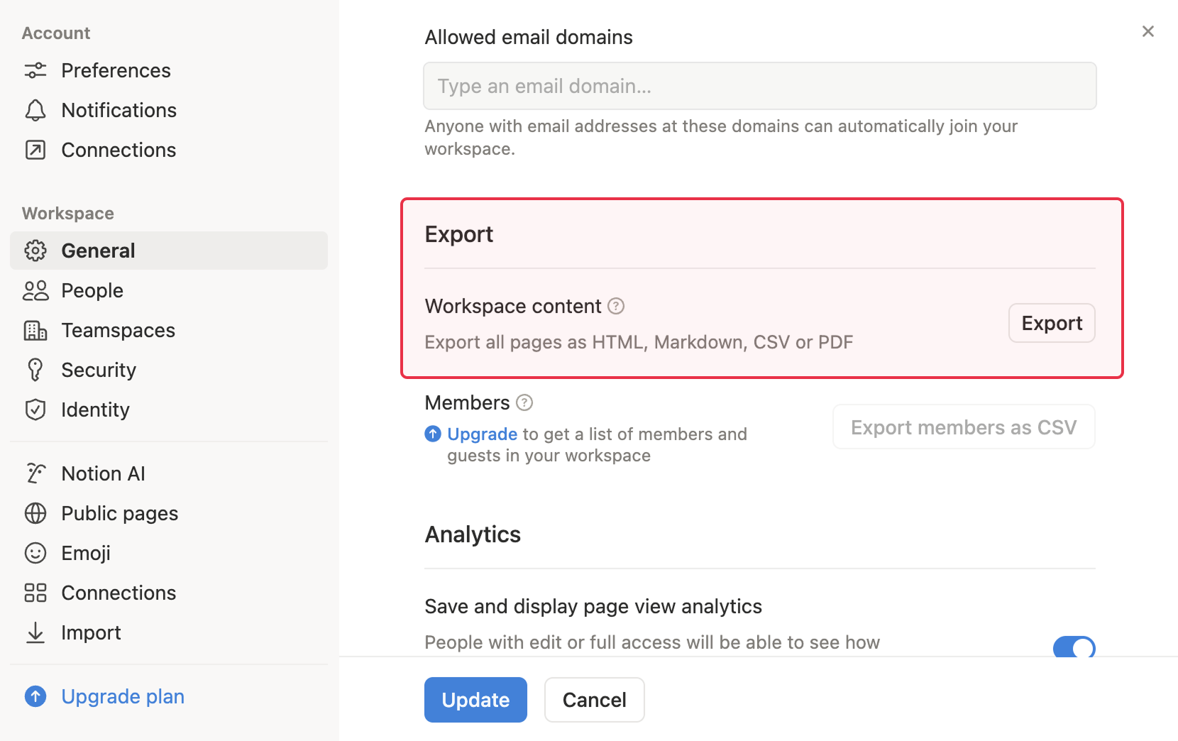Viewport: 1178px width, 741px height.
Task: Export workspace content as HTML or PDF
Action: click(1052, 323)
